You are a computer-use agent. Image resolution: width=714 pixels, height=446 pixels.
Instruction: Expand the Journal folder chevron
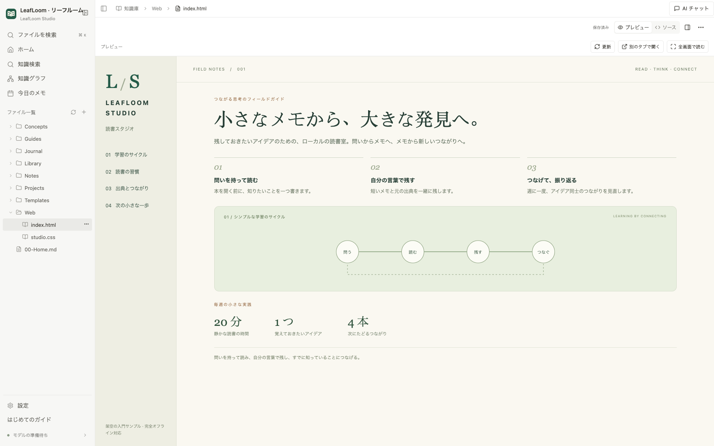pyautogui.click(x=11, y=151)
